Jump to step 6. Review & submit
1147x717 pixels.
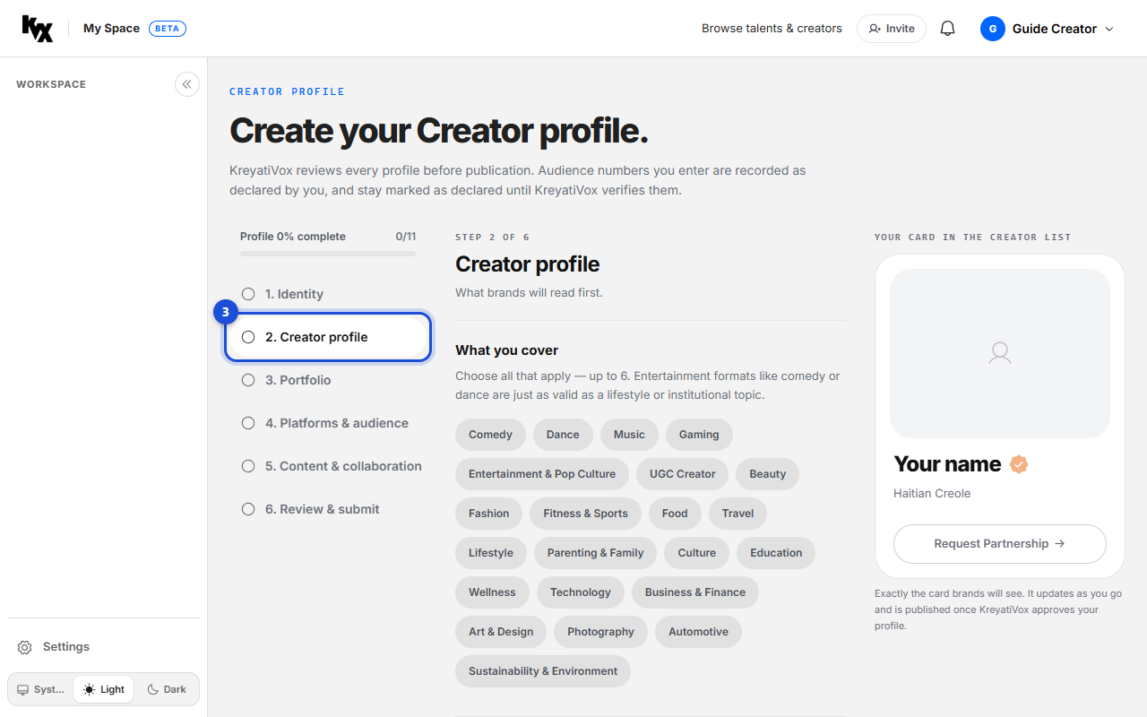coord(328,509)
